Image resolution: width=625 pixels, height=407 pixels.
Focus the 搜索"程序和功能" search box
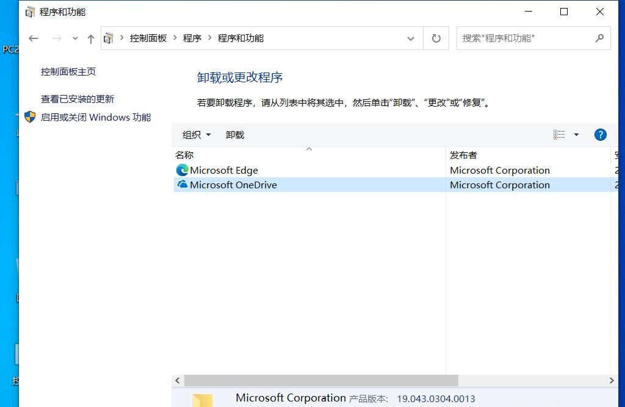(x=533, y=38)
